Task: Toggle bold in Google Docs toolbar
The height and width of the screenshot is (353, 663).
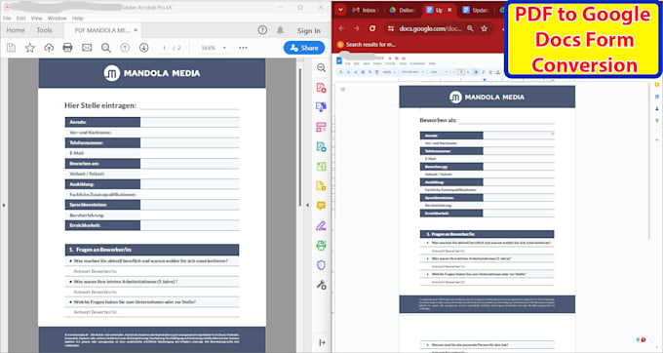Action: point(476,72)
